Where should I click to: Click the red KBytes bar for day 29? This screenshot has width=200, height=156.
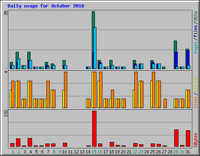click(x=177, y=138)
